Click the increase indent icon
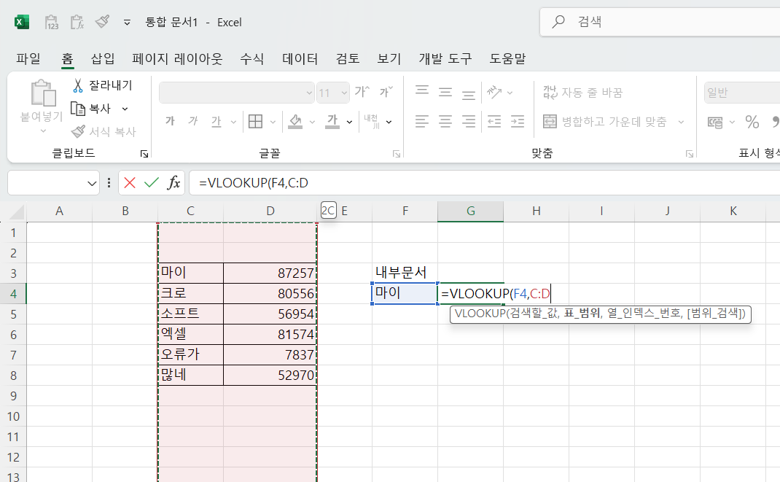This screenshot has width=780, height=482. [x=518, y=121]
